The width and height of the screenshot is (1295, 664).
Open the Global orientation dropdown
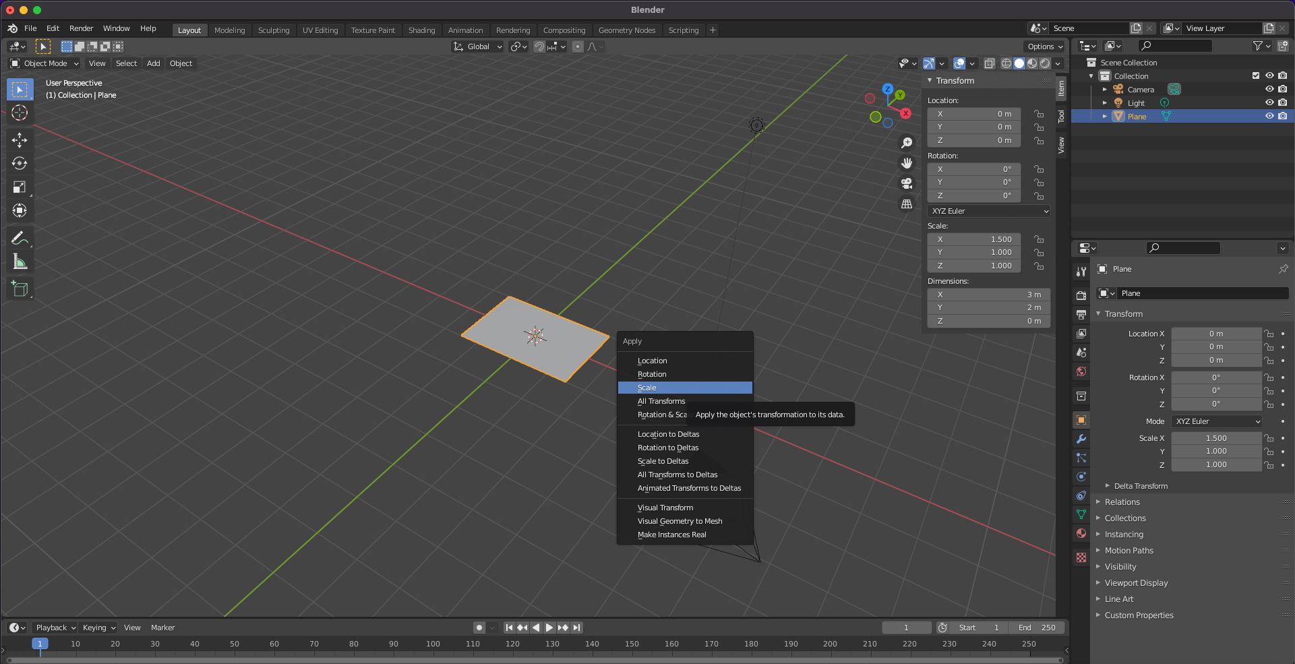(x=477, y=47)
